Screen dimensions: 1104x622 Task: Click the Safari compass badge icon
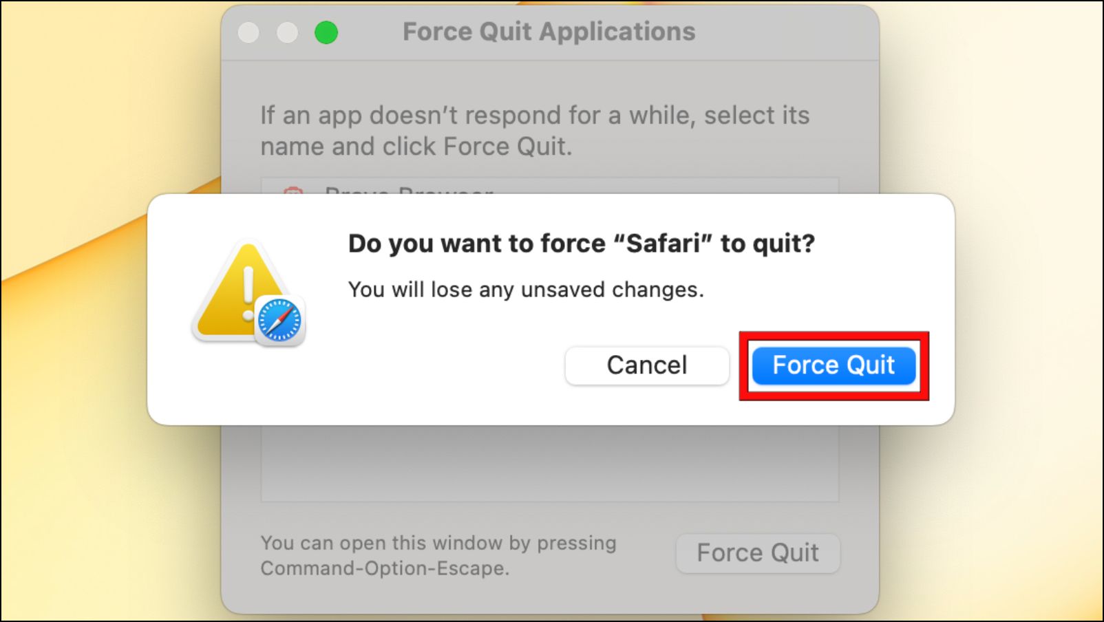279,321
